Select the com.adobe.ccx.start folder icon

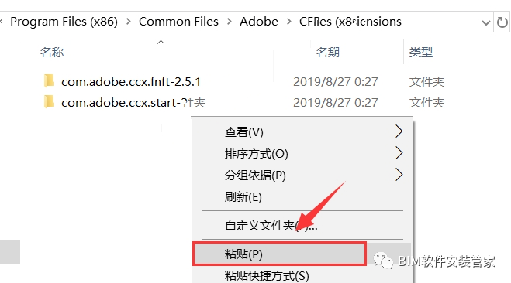(x=49, y=102)
